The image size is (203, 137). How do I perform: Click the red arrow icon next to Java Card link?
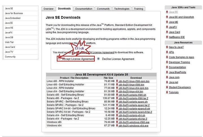[167, 32]
